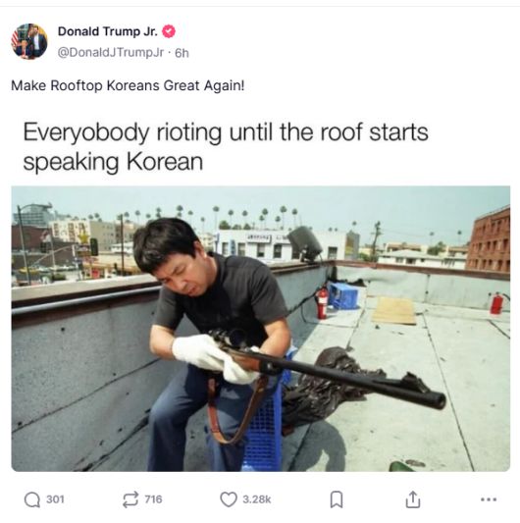Open the reply comment bubble icon
The height and width of the screenshot is (523, 520).
(x=32, y=499)
